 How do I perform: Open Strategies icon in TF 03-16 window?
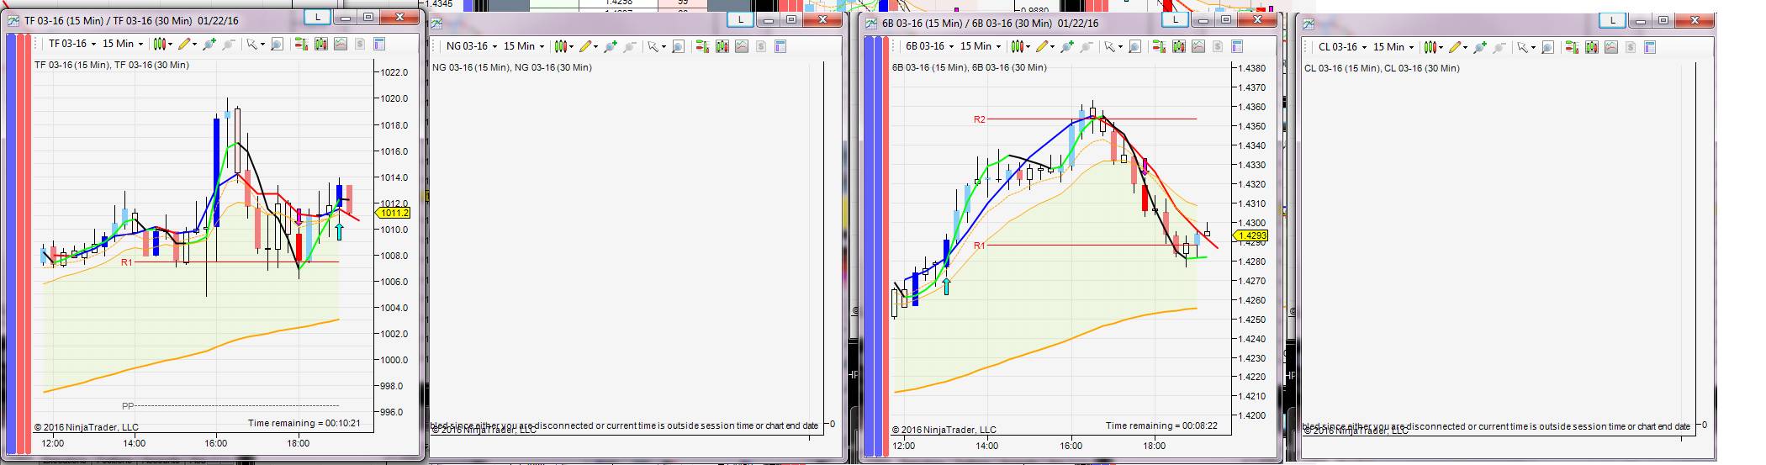[x=359, y=44]
